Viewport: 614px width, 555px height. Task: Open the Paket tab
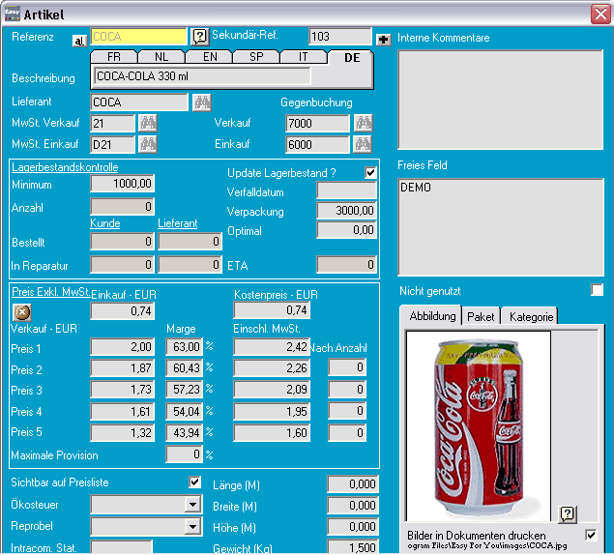click(481, 316)
